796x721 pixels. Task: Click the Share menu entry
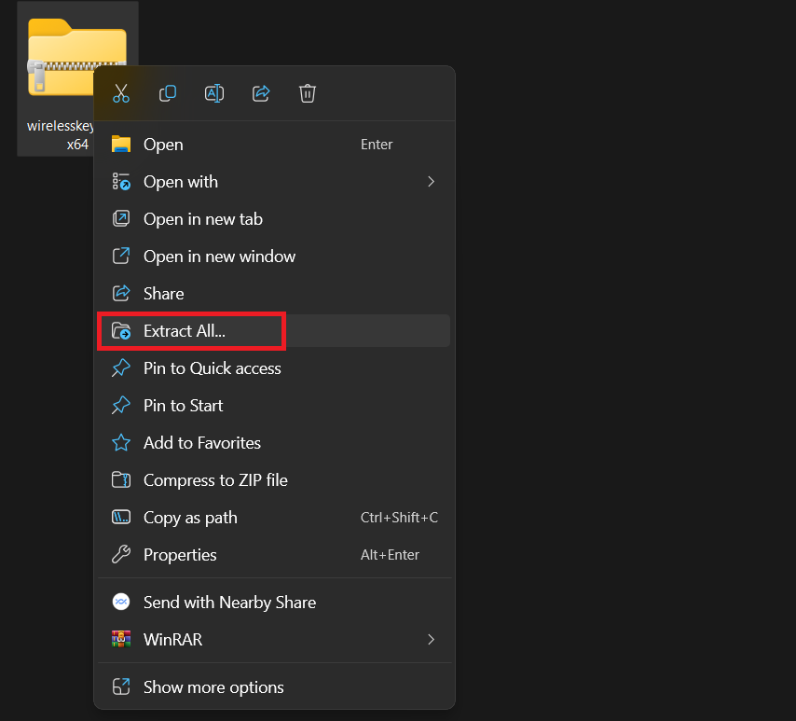tap(163, 294)
